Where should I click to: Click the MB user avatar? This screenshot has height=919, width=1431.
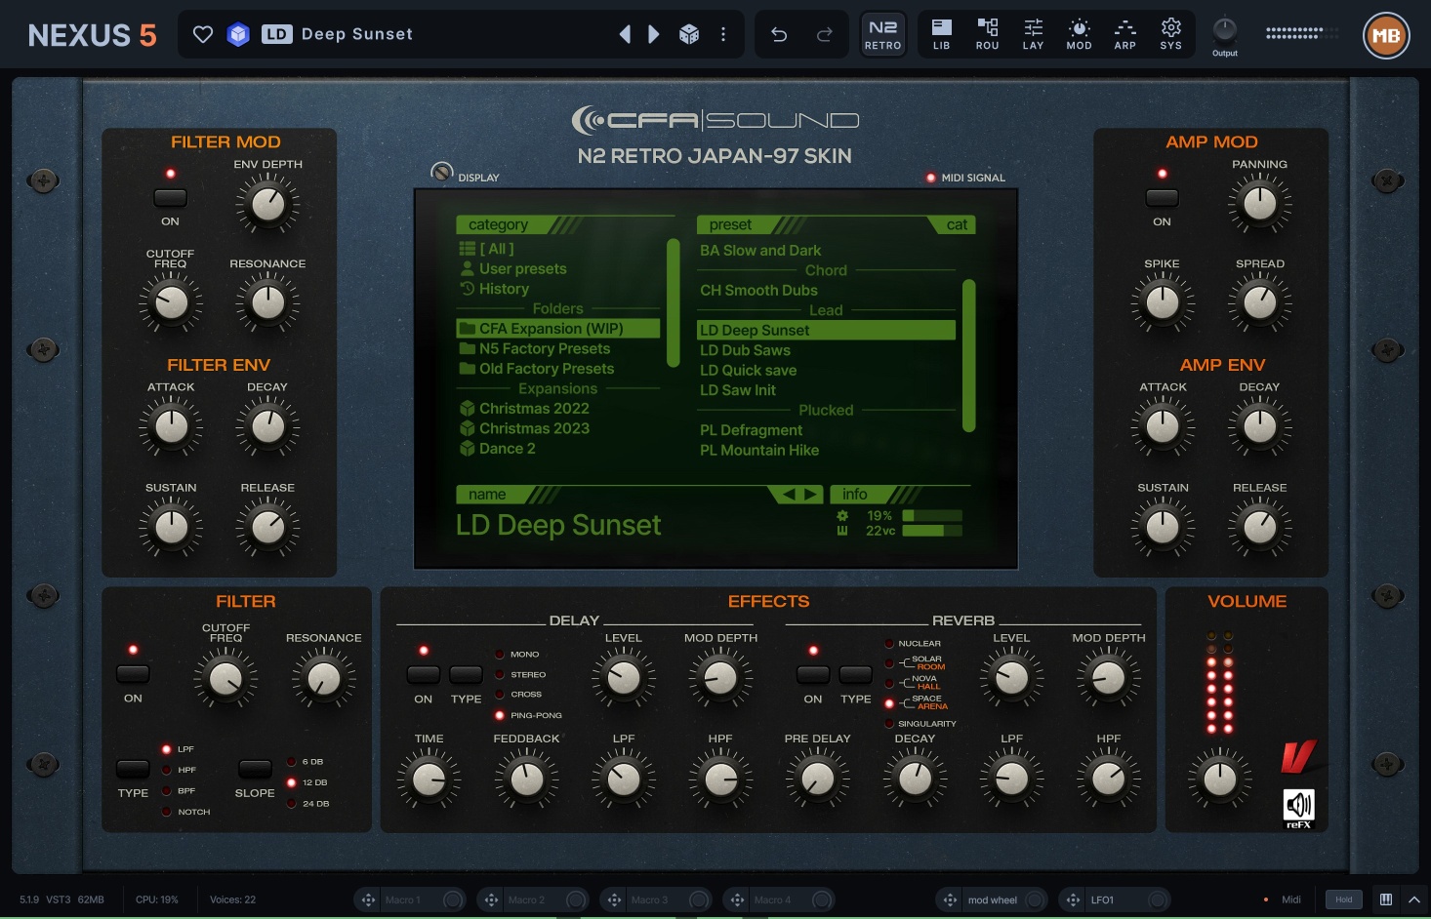pyautogui.click(x=1386, y=36)
